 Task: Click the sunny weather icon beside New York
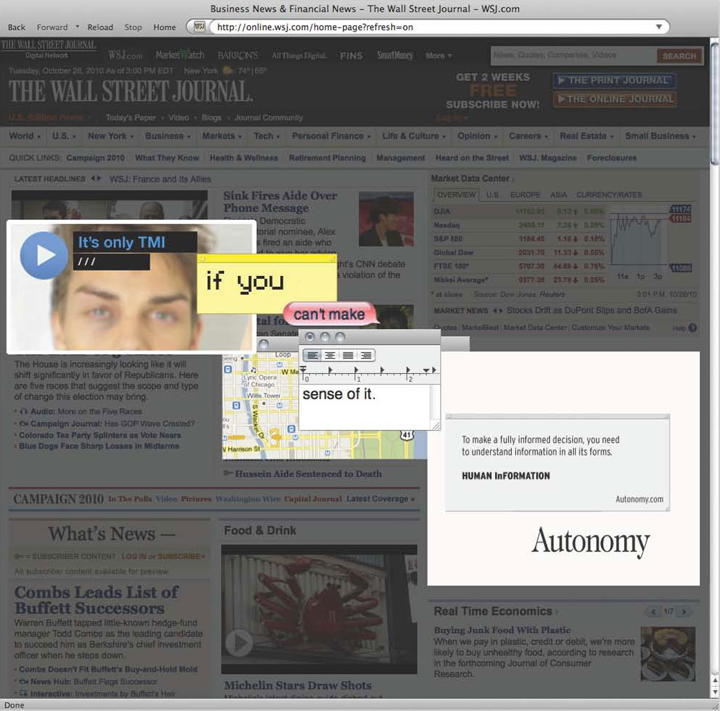[x=227, y=71]
